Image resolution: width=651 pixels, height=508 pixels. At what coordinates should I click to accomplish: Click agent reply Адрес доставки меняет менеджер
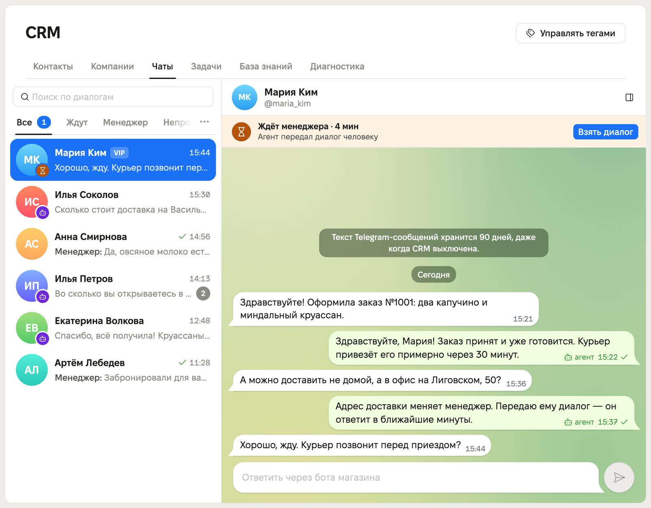pos(482,412)
